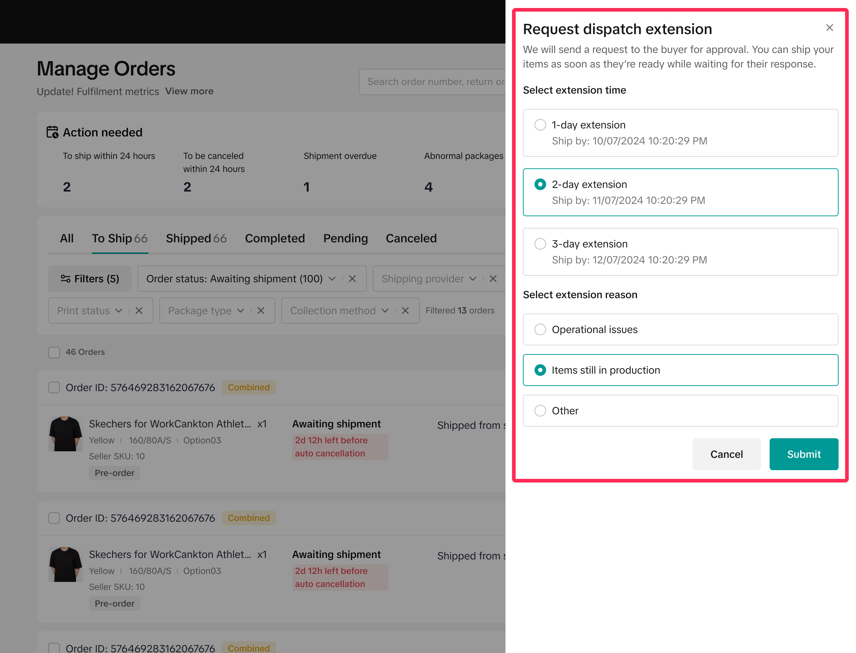Tick the 46 Orders select-all checkbox
The width and height of the screenshot is (856, 653).
[x=54, y=352]
